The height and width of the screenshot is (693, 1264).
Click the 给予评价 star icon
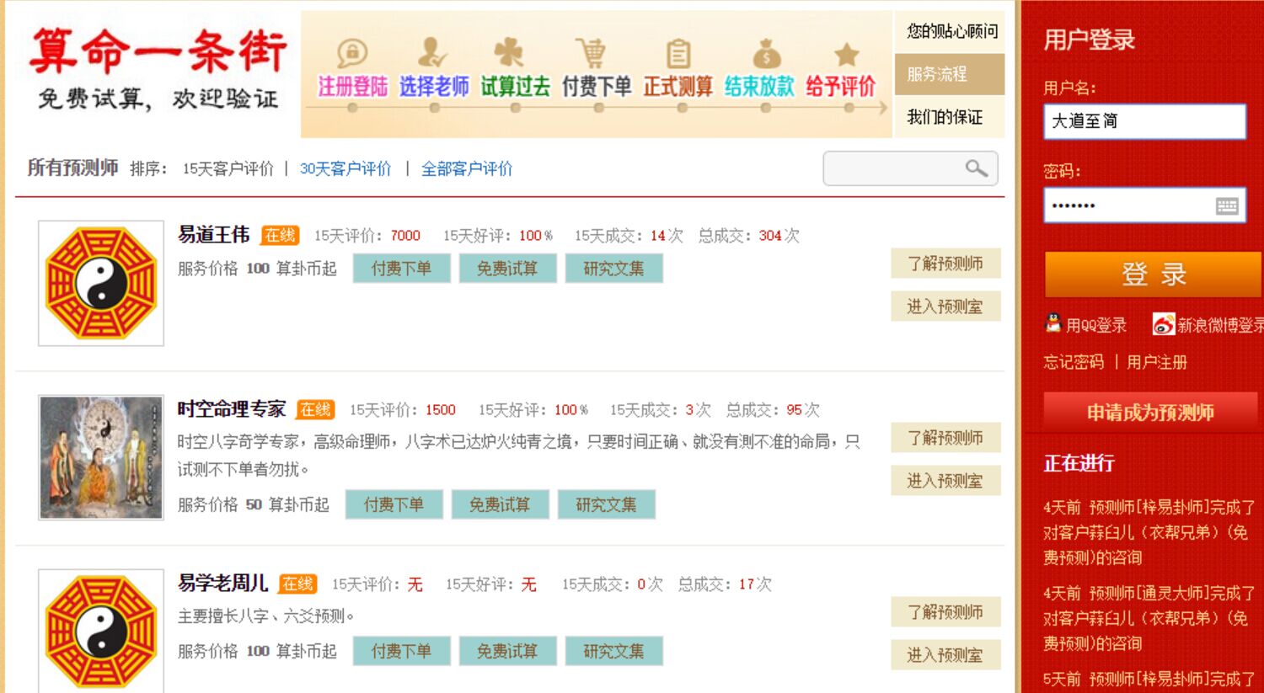tap(846, 55)
